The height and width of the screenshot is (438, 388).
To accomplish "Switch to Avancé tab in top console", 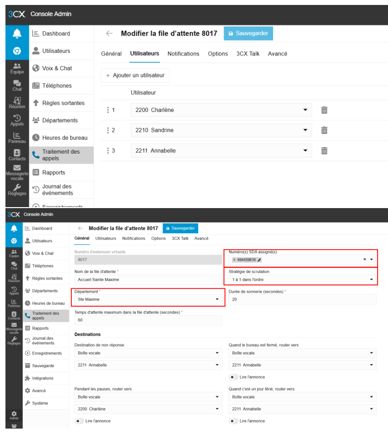I will click(277, 54).
